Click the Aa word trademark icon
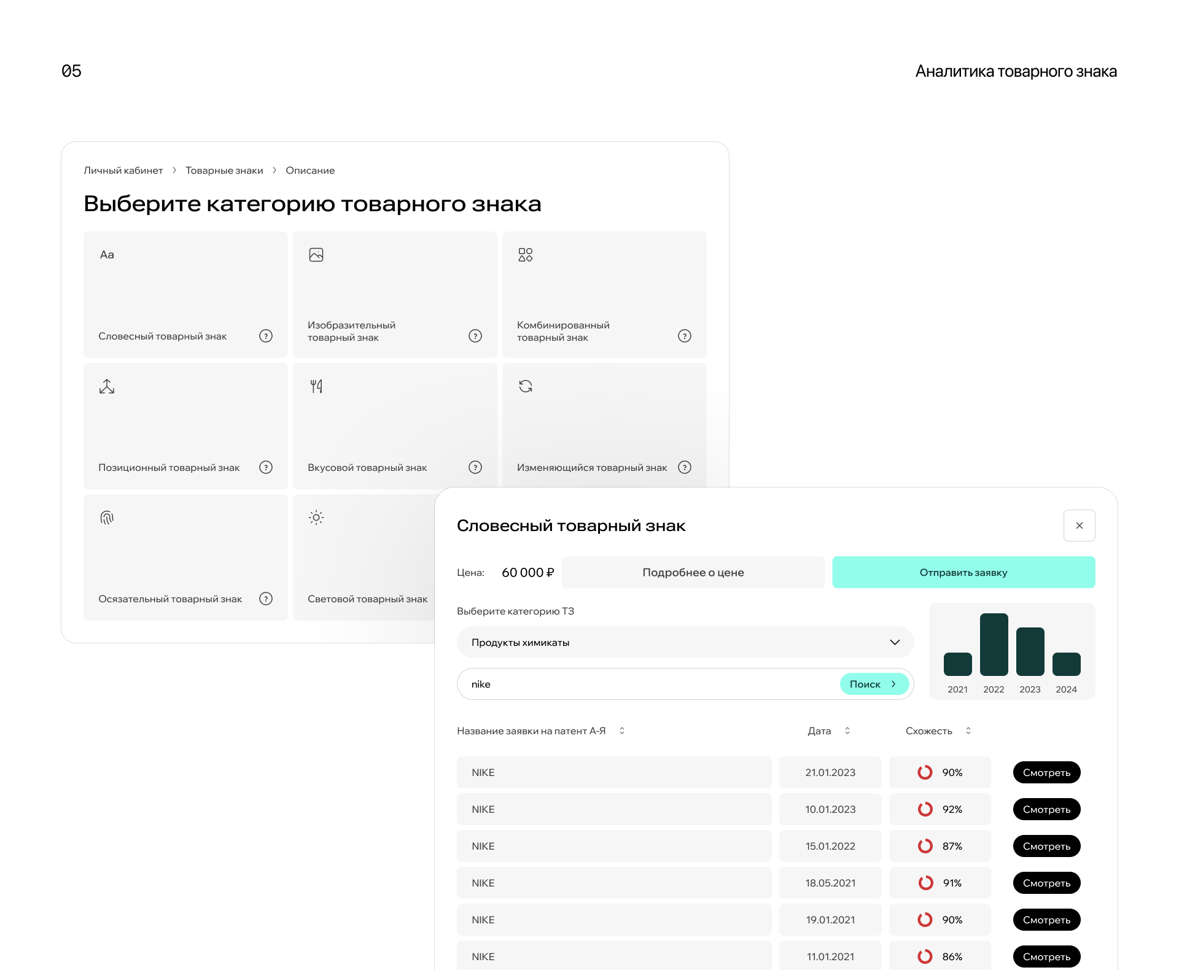The image size is (1179, 970). [x=107, y=255]
